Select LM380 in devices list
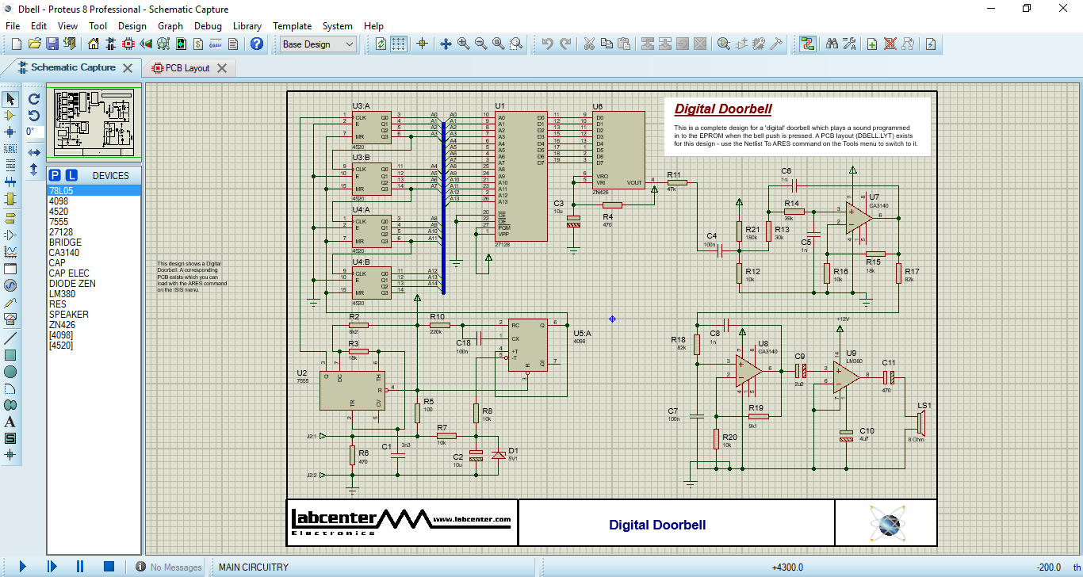 pyautogui.click(x=94, y=294)
